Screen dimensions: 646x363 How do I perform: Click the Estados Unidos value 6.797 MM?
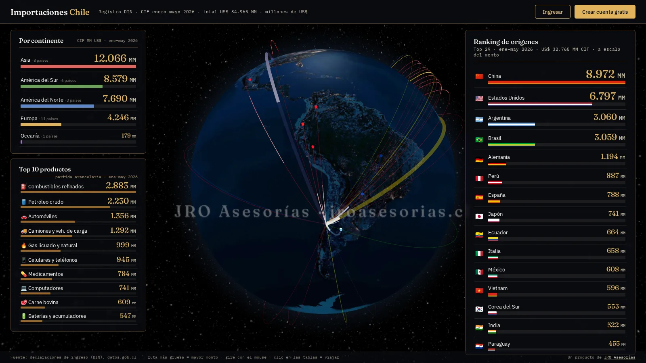pyautogui.click(x=607, y=96)
